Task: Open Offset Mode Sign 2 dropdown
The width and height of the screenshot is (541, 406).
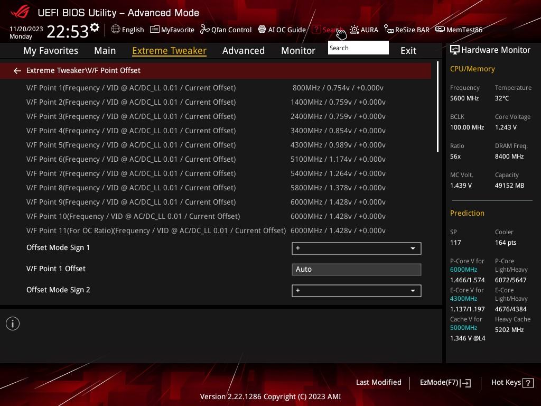Action: point(357,291)
